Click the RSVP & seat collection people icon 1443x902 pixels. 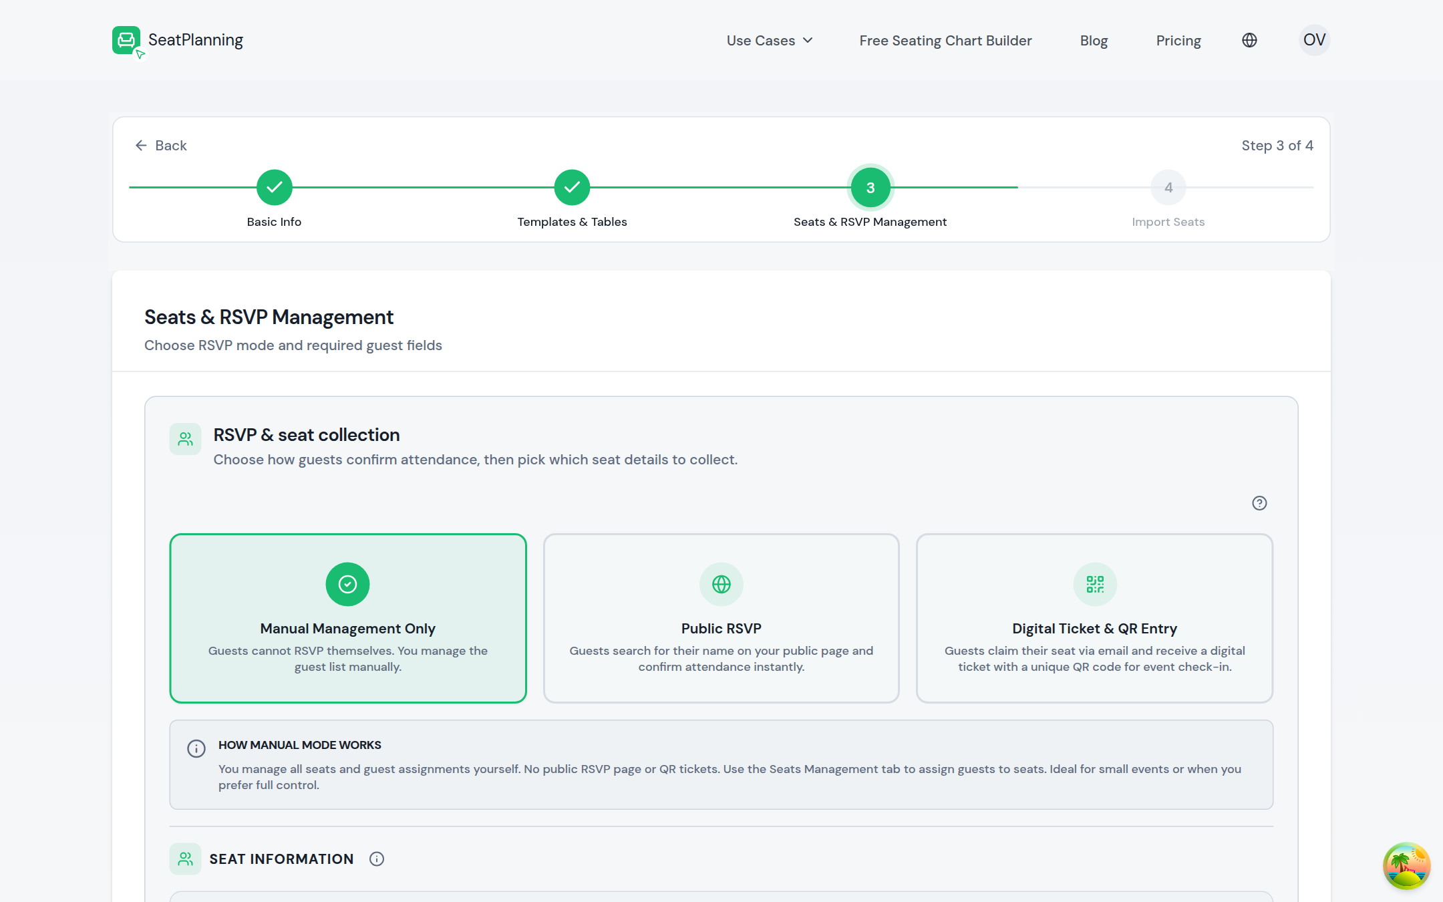pyautogui.click(x=185, y=439)
